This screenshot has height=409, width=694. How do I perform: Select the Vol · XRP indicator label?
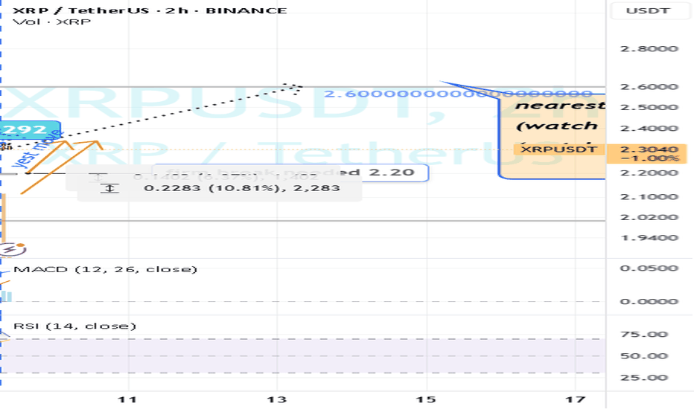click(52, 22)
